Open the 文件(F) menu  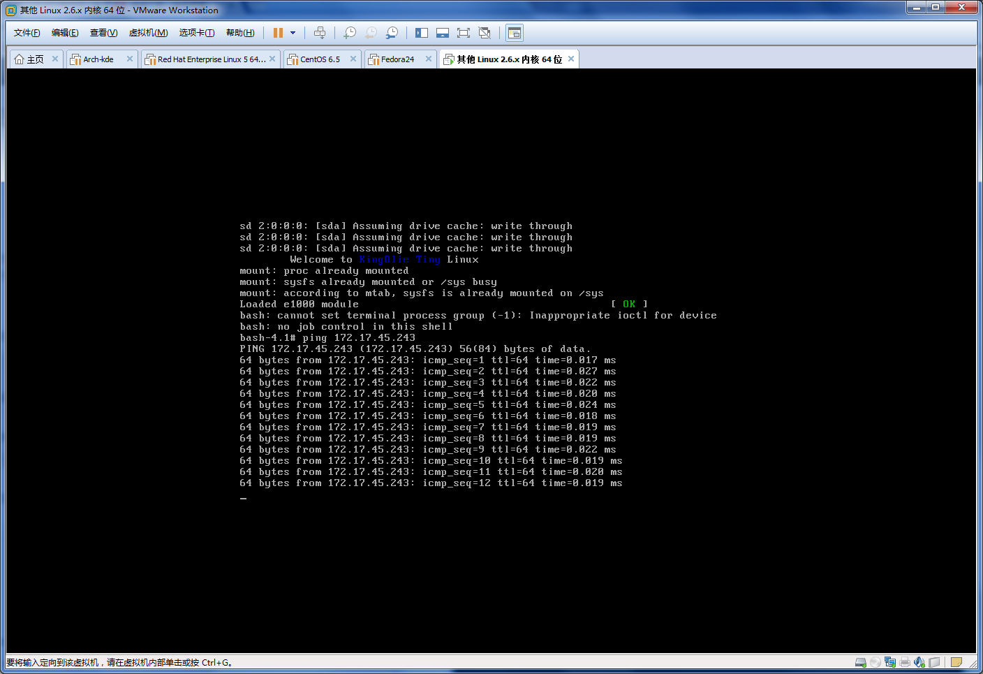27,33
